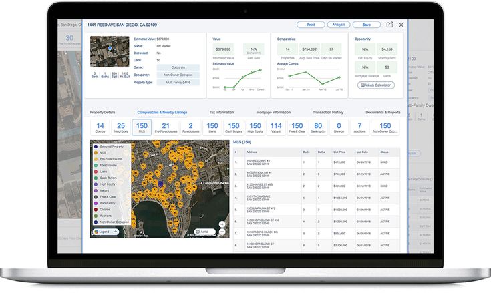491x295 pixels.
Task: Open the Analysis button
Action: coord(339,25)
